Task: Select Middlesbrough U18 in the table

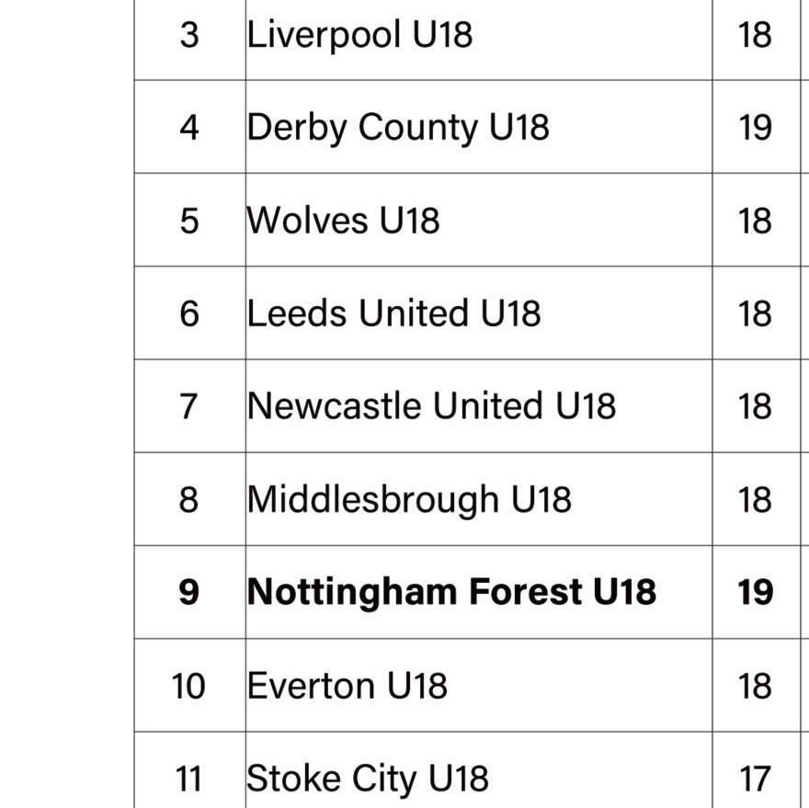Action: click(x=409, y=499)
